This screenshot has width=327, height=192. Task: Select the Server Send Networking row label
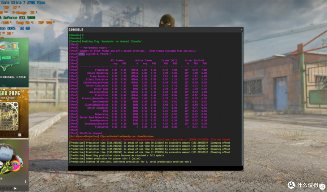click(x=94, y=117)
